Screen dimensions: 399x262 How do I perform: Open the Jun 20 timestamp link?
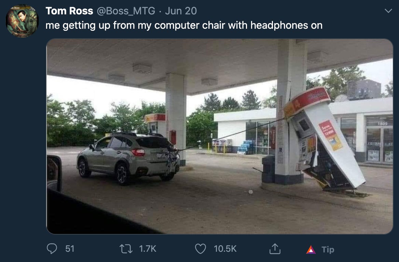[x=181, y=11]
